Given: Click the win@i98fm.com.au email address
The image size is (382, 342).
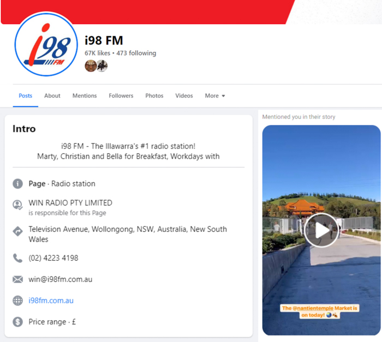Looking at the screenshot, I should click(61, 279).
